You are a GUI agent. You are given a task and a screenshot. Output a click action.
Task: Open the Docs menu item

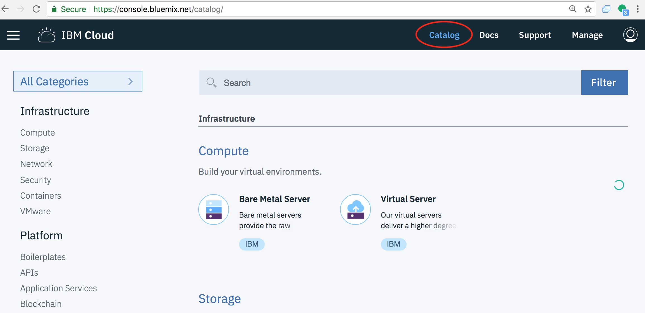[489, 35]
